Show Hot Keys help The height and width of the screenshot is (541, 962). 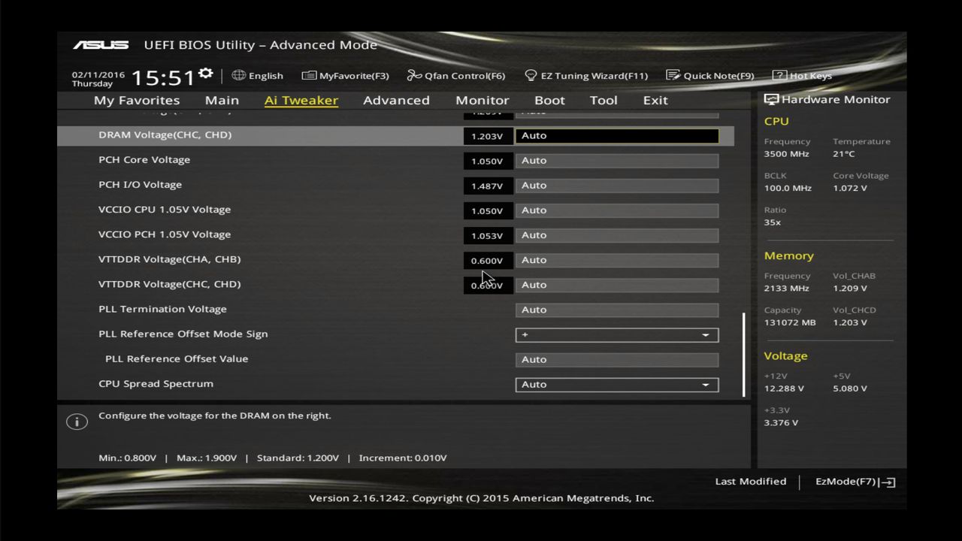802,75
